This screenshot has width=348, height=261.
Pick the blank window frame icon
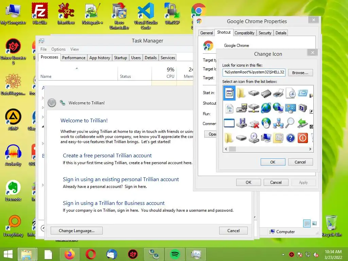click(229, 123)
